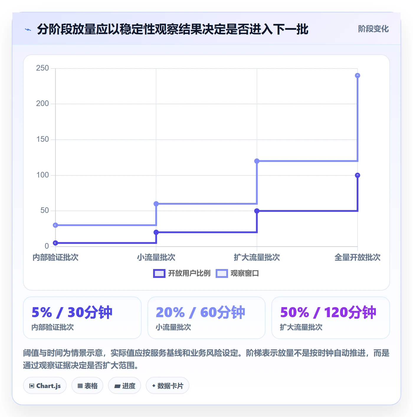Click 观察窗口 point at 扩大流量批次 (120)
This screenshot has height=417, width=413.
click(257, 161)
